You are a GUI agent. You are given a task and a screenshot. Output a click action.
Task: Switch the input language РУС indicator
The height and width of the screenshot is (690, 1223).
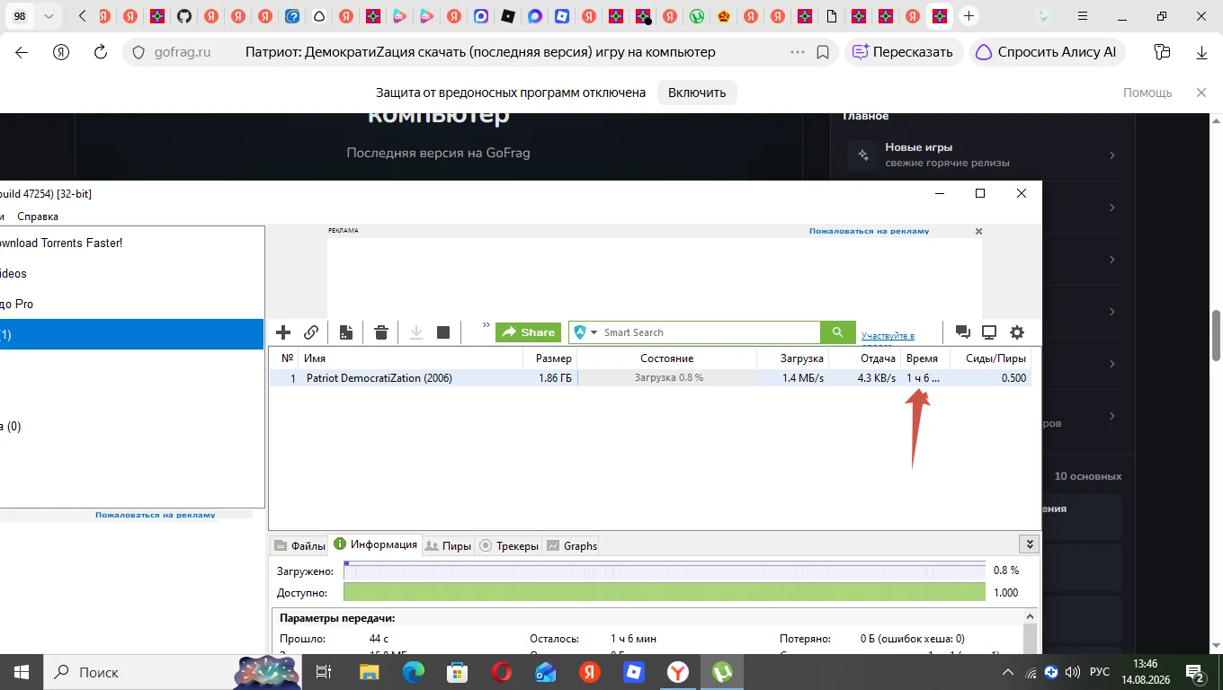[1100, 672]
